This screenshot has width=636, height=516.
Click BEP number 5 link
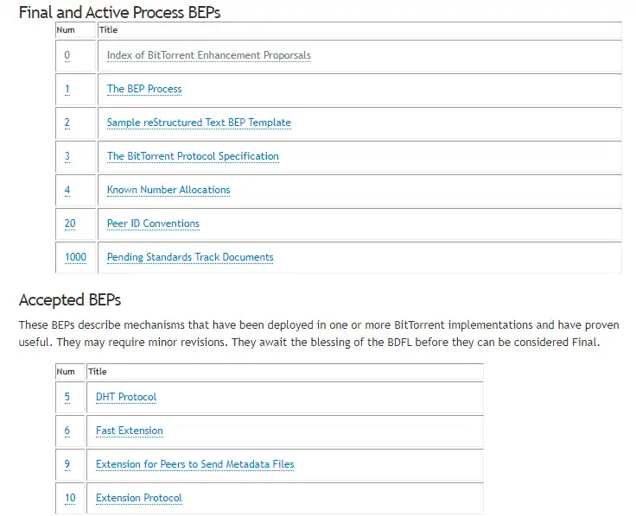coord(67,397)
